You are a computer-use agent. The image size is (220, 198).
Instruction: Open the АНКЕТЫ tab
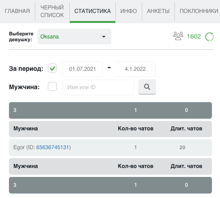click(x=158, y=11)
